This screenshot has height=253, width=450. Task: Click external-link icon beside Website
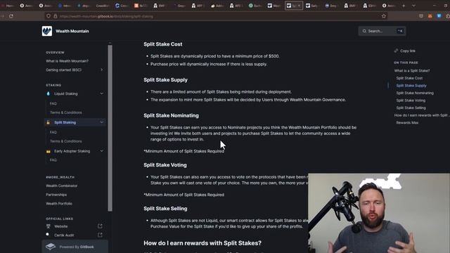coord(100,226)
